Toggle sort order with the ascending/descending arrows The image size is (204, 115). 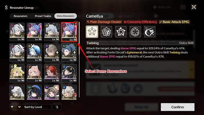57,107
